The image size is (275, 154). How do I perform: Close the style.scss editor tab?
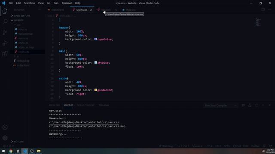(x=91, y=10)
